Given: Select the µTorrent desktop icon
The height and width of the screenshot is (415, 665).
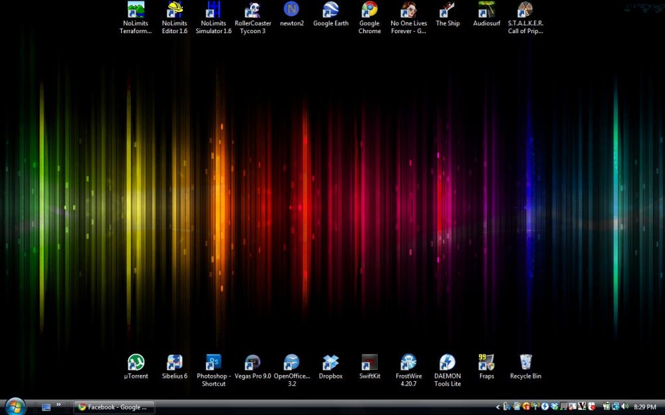Looking at the screenshot, I should [x=136, y=364].
